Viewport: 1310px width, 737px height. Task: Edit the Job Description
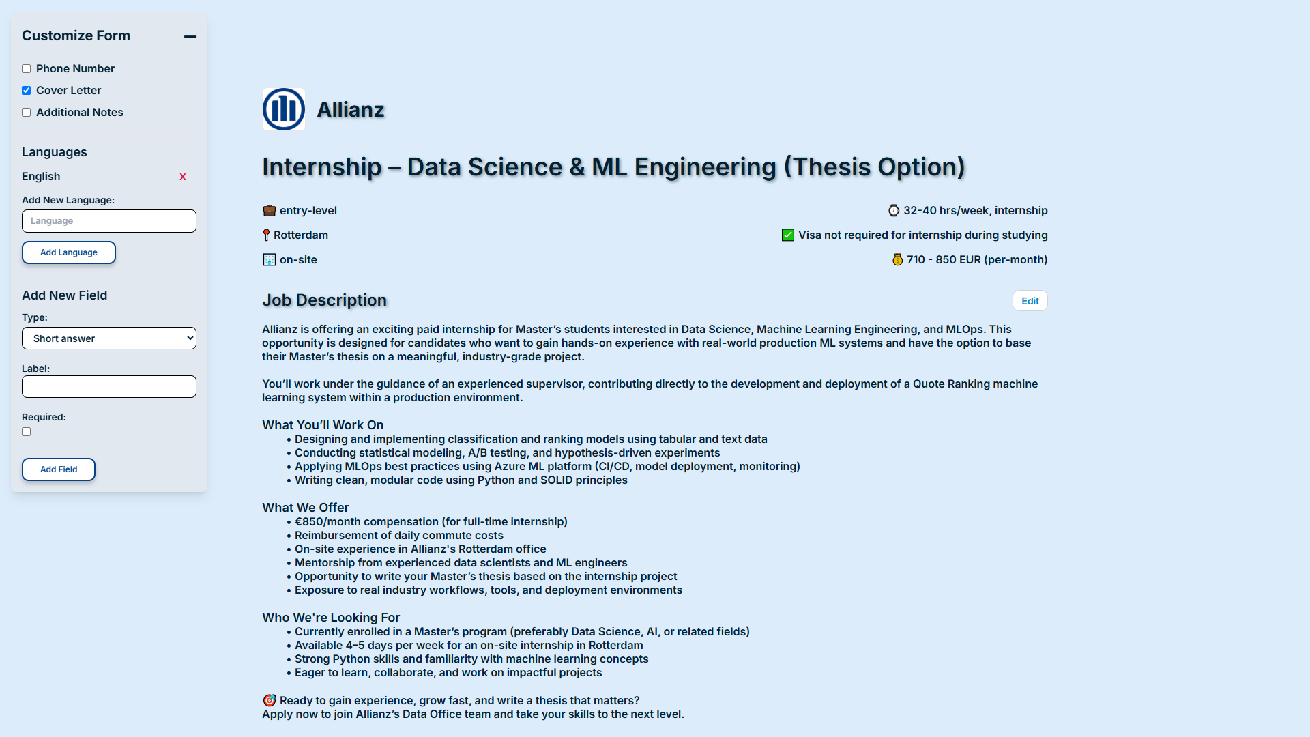coord(1030,301)
